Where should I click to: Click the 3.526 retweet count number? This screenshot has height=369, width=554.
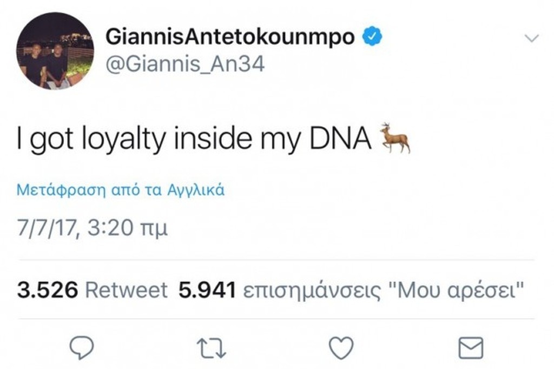click(48, 291)
